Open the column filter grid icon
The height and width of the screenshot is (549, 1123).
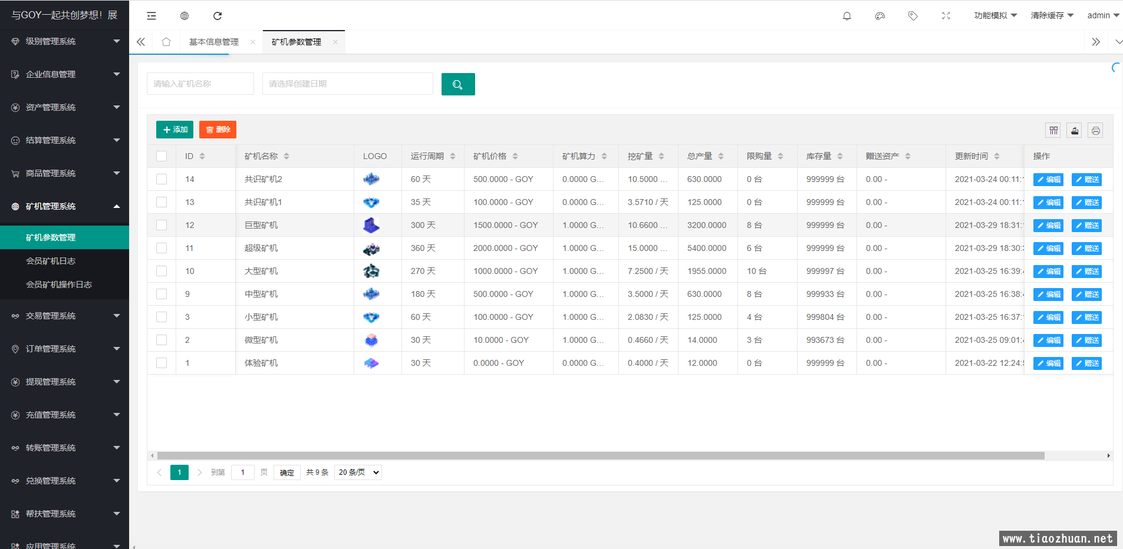1053,130
